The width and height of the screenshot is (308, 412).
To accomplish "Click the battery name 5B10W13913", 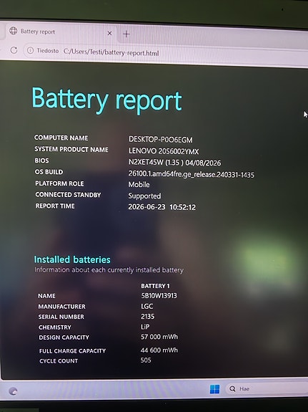I will [159, 296].
